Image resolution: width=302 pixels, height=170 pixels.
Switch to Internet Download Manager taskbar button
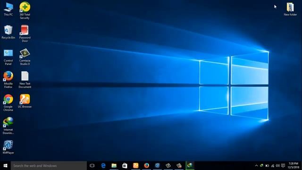[190, 166]
